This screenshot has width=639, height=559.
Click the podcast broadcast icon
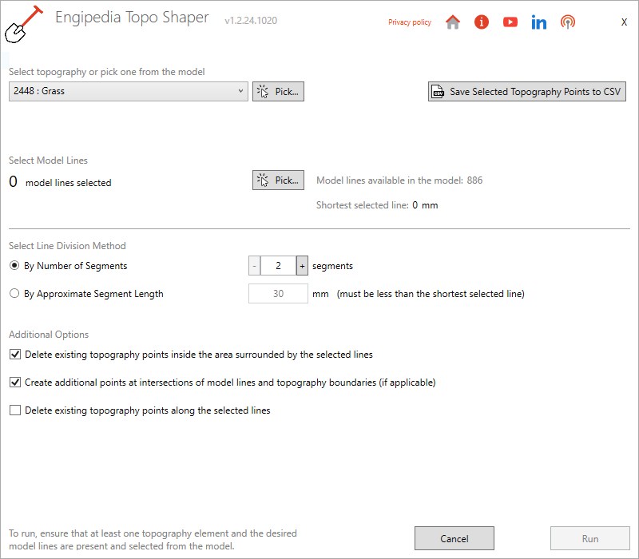(568, 22)
